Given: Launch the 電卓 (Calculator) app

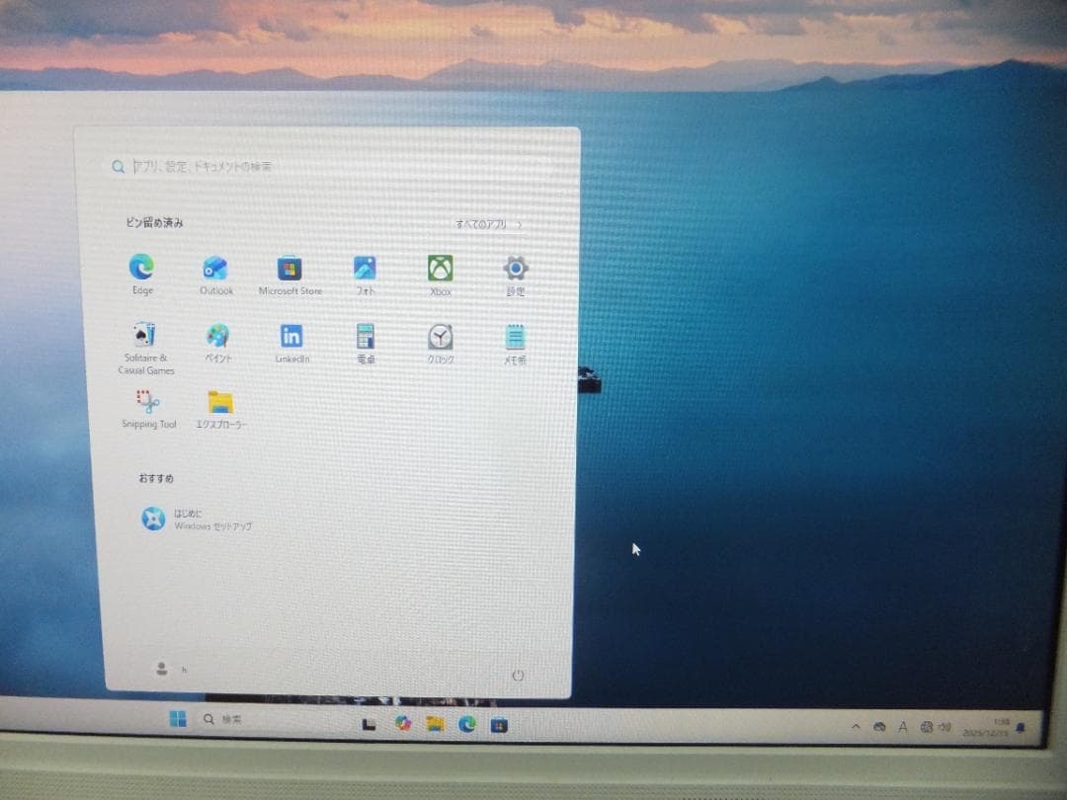Looking at the screenshot, I should (365, 337).
